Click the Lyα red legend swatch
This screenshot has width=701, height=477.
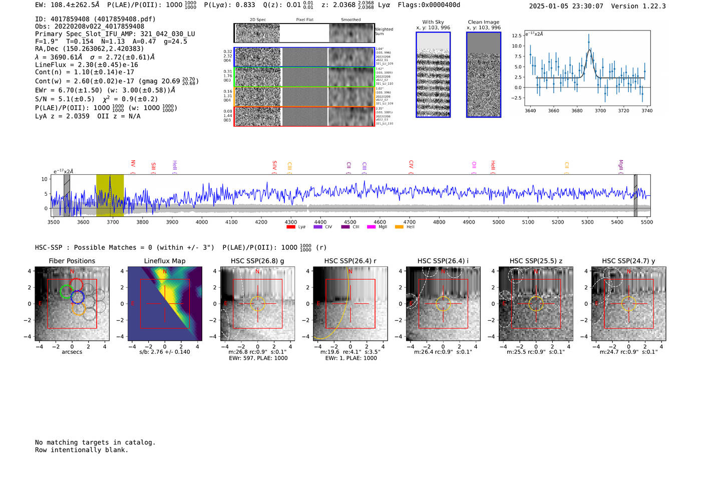point(290,227)
